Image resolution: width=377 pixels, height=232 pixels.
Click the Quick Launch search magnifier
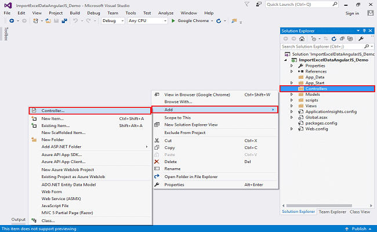[x=335, y=4]
